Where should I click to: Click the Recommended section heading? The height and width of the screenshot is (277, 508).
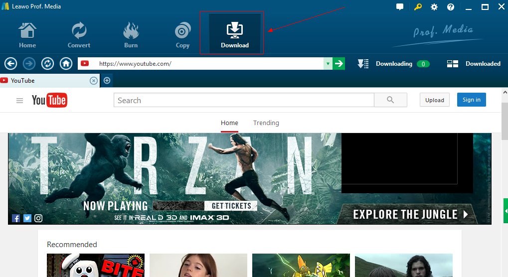(72, 245)
